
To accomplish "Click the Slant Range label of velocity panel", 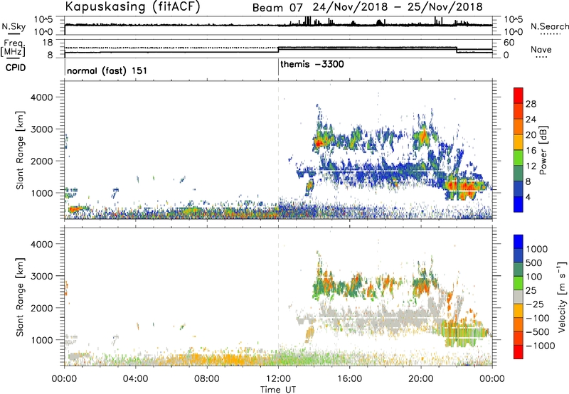I will 20,297.
